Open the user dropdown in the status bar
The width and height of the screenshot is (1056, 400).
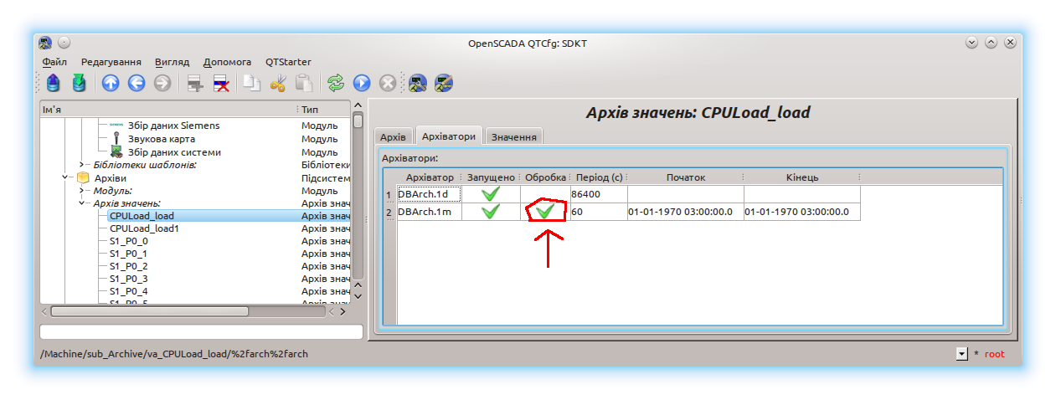click(961, 354)
